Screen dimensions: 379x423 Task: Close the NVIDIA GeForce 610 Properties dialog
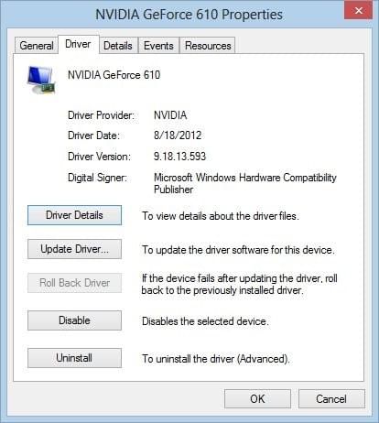tap(358, 11)
